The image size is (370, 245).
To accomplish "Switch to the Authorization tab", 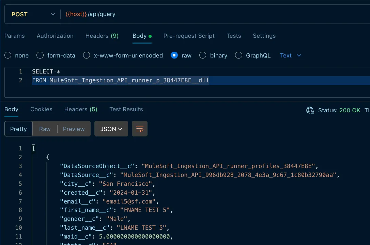I will (55, 36).
